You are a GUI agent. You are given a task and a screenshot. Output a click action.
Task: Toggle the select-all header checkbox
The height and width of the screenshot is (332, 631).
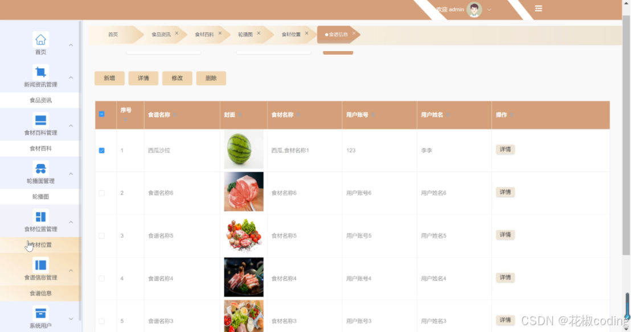point(102,114)
